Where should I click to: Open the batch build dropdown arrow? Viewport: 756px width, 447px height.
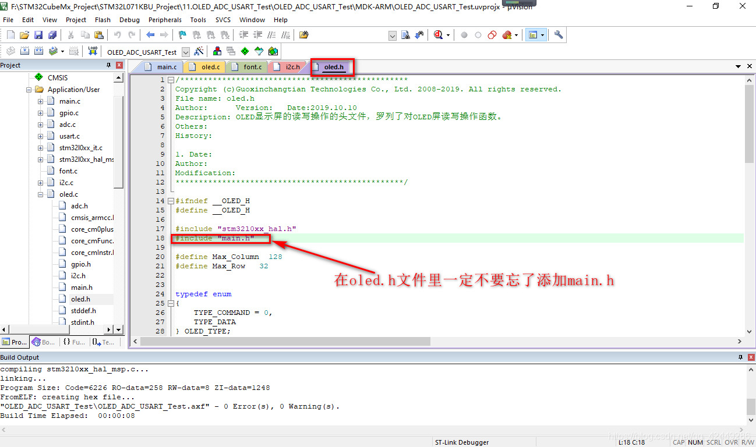pyautogui.click(x=63, y=51)
